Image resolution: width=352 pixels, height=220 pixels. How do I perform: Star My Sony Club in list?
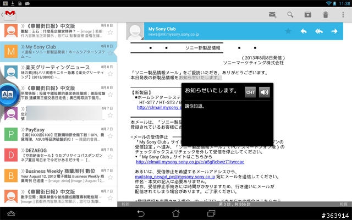click(x=110, y=53)
